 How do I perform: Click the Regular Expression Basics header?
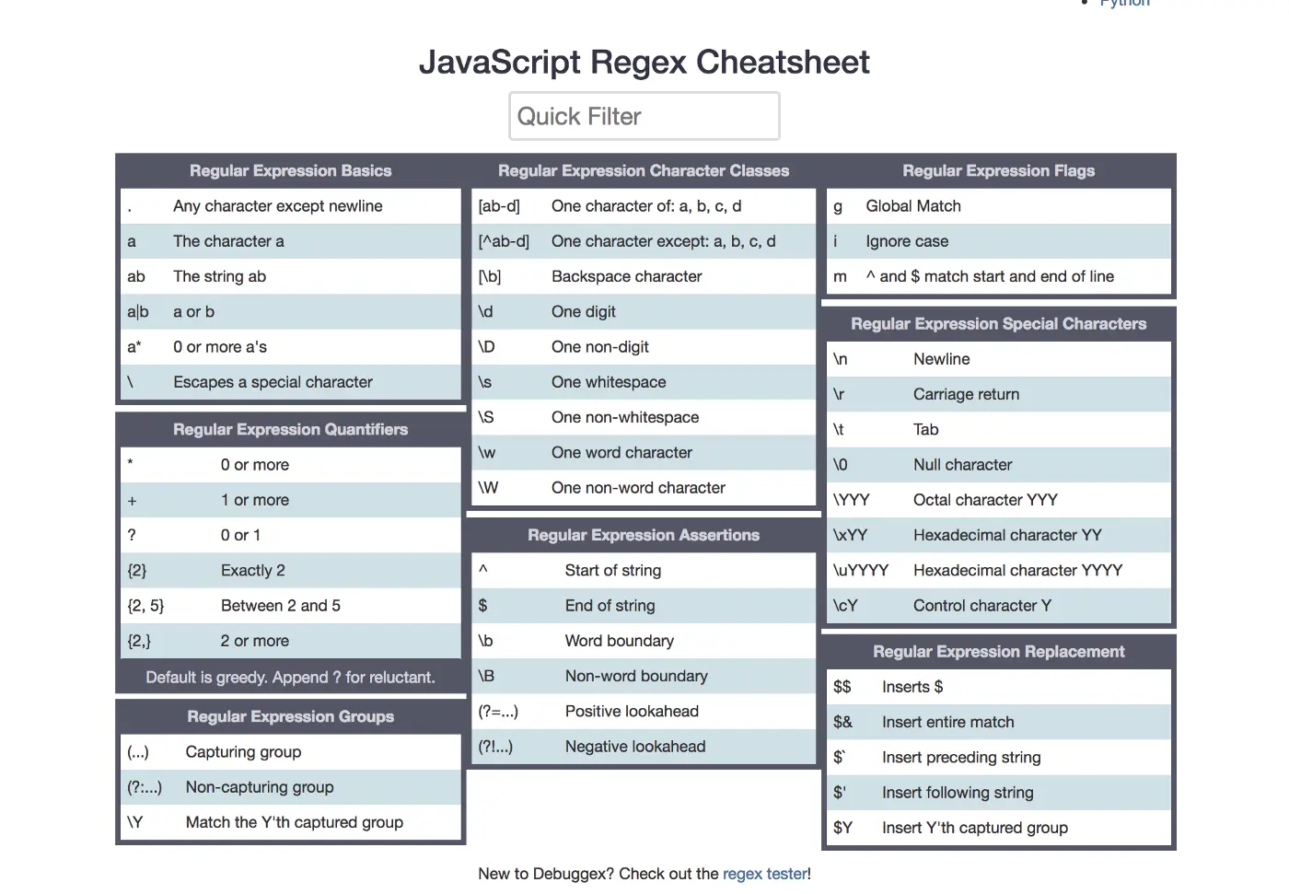290,170
